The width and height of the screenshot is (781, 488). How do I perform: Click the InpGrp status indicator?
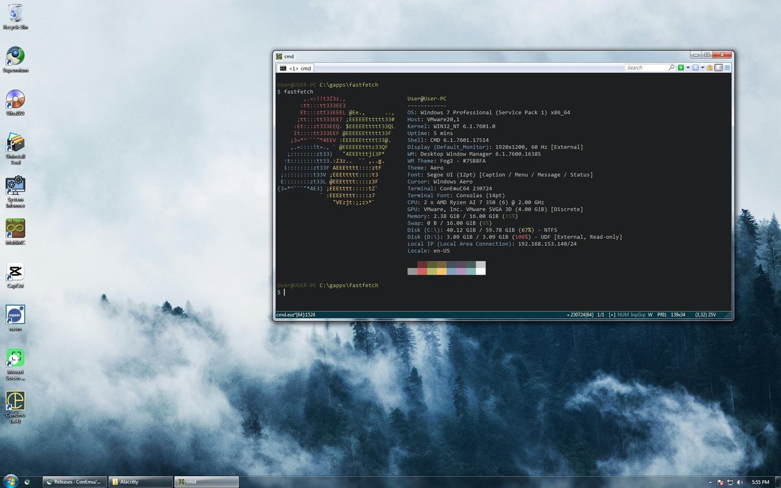click(638, 315)
